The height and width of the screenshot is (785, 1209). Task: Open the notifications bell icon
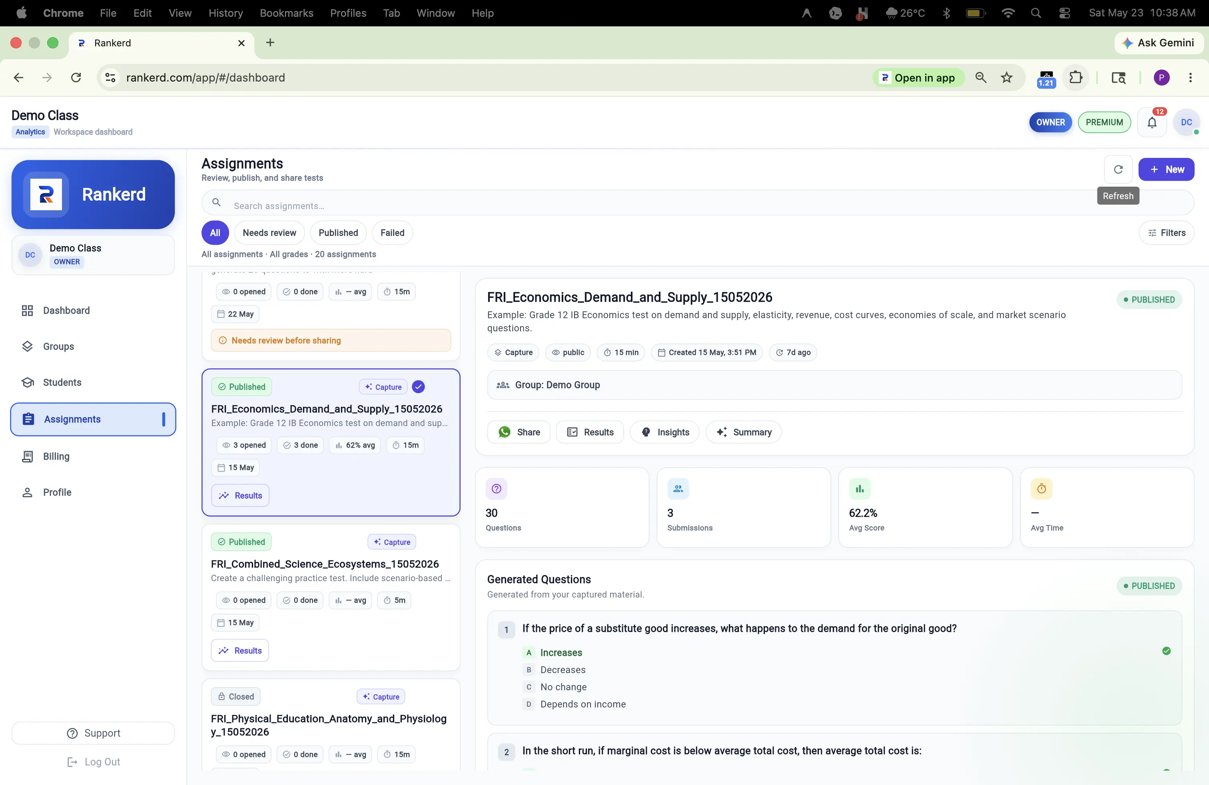(x=1152, y=122)
